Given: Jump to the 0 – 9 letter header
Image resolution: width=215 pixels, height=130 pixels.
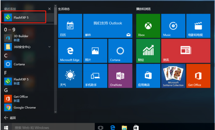Looking at the screenshot, I should 10,30.
